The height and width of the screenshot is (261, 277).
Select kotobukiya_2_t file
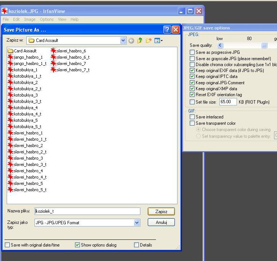point(25,89)
